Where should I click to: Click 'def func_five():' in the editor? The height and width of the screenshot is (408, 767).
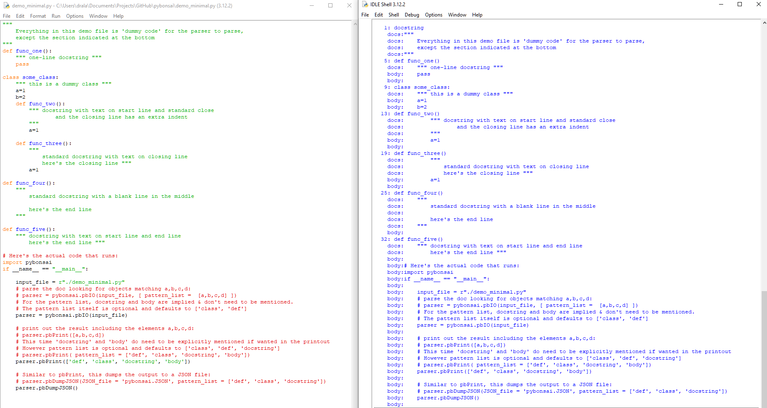pos(29,230)
